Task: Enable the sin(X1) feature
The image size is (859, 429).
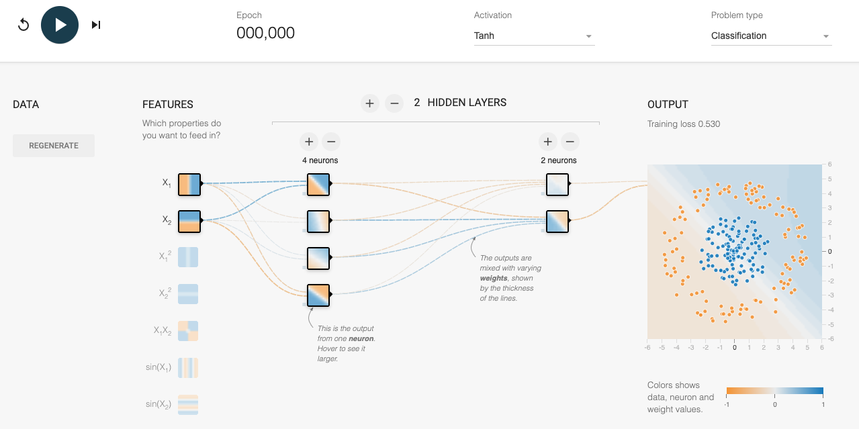Action: point(188,368)
